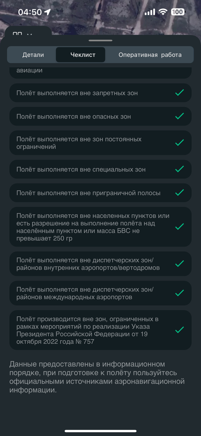Screen dimensions: 201x436
Task: Toggle the check for международных аэропортов item
Action: (179, 293)
